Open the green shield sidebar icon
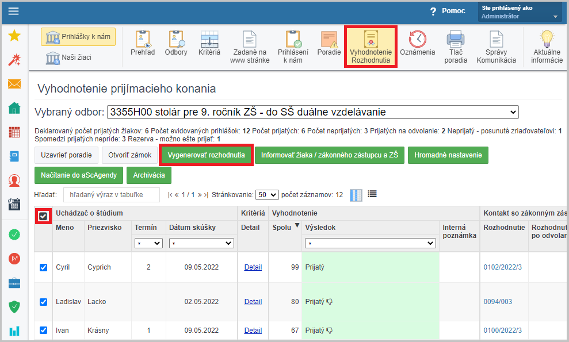The image size is (569, 342). pyautogui.click(x=14, y=307)
